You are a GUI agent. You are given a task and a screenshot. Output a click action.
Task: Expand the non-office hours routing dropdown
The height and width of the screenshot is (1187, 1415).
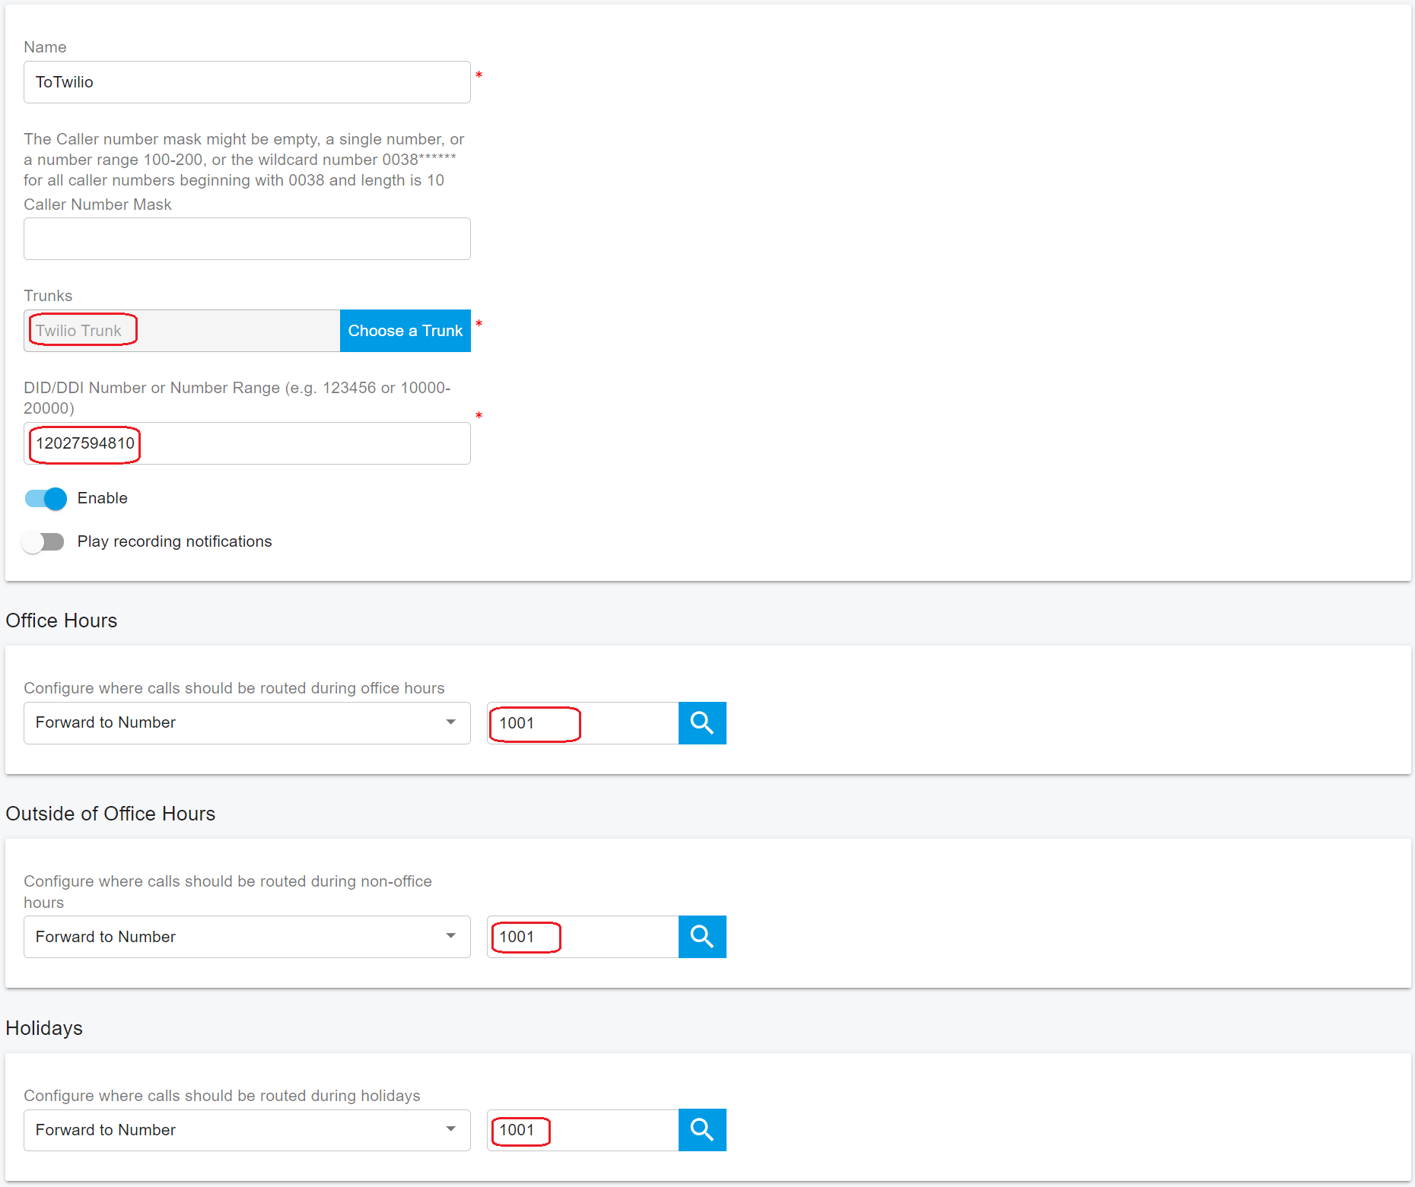[246, 937]
